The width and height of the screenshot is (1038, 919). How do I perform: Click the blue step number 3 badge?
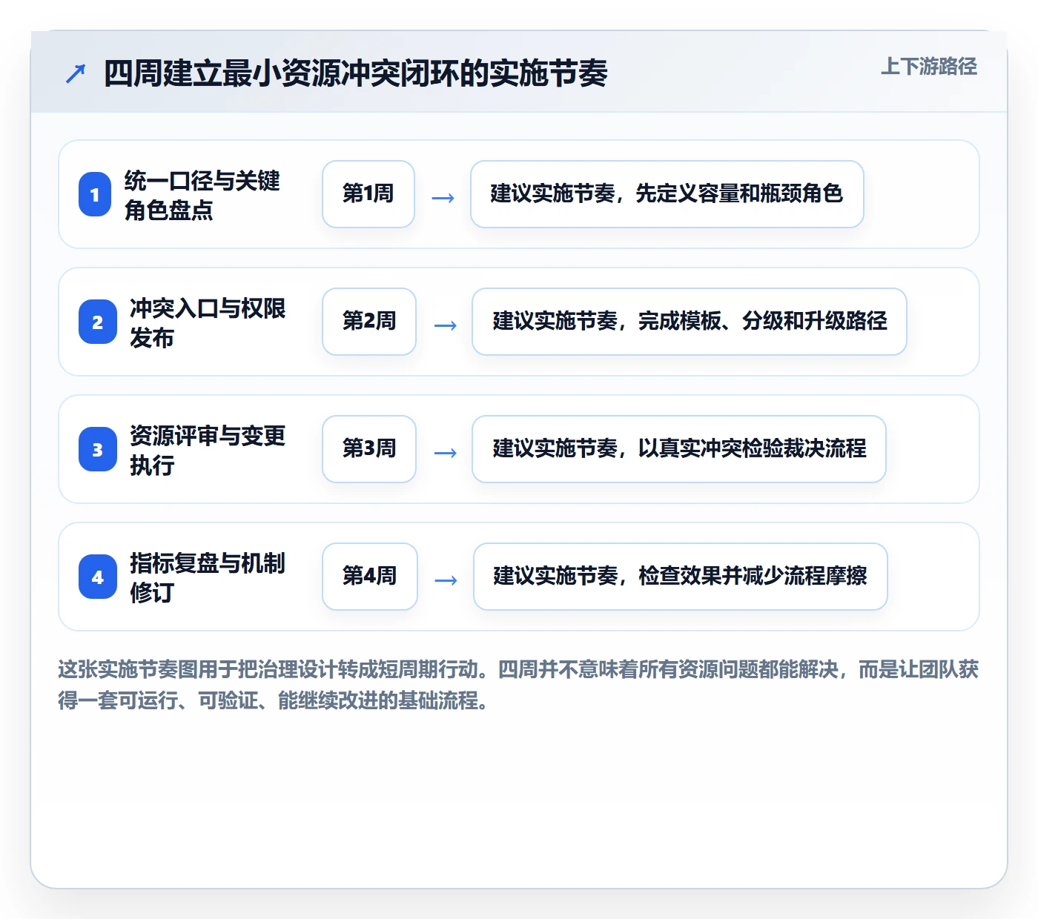tap(98, 449)
